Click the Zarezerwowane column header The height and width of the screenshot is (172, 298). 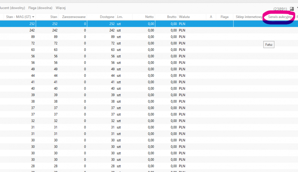click(74, 17)
